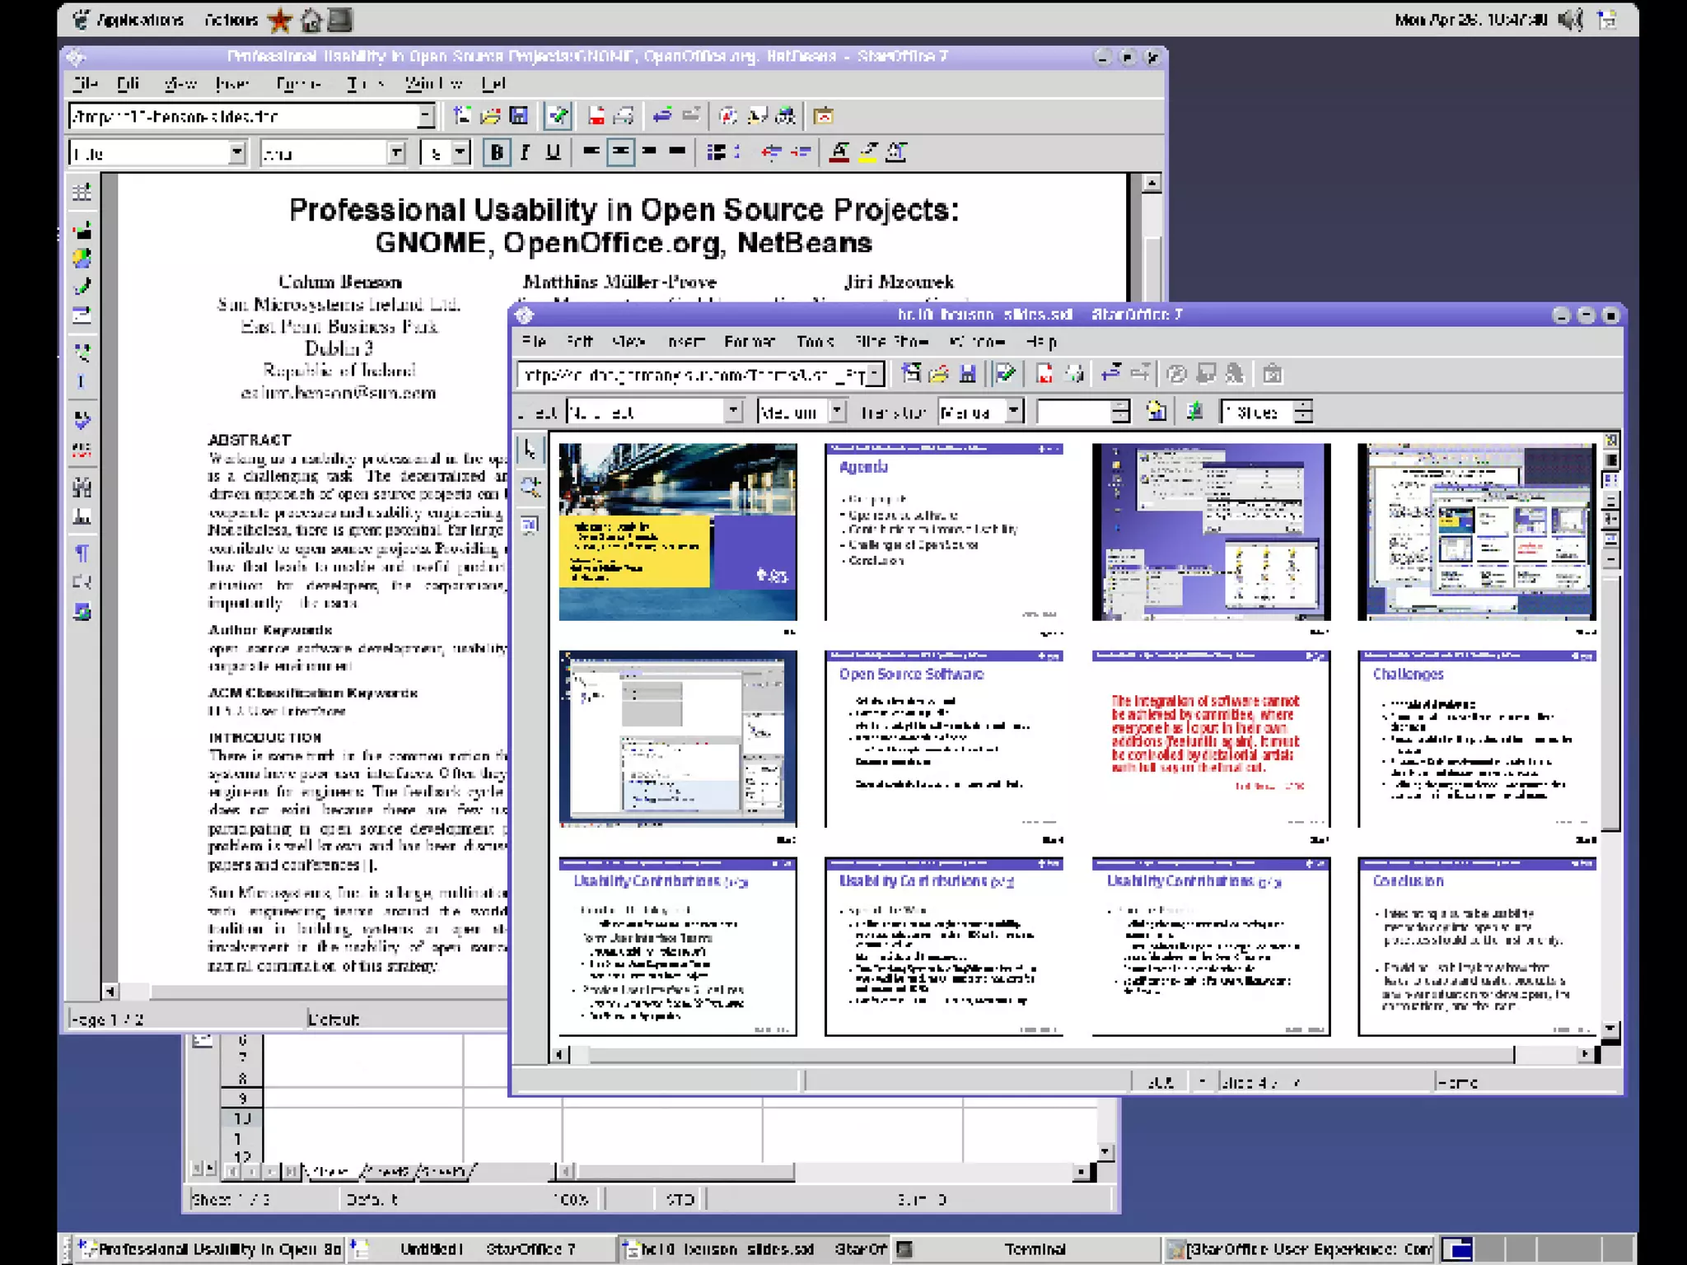The height and width of the screenshot is (1265, 1687).
Task: Toggle Underline formatting in Writer
Action: coord(553,152)
